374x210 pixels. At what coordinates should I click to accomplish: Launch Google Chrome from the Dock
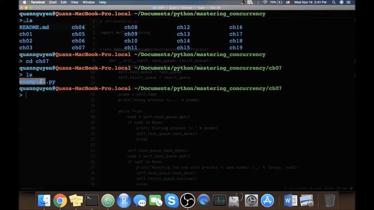(60, 200)
